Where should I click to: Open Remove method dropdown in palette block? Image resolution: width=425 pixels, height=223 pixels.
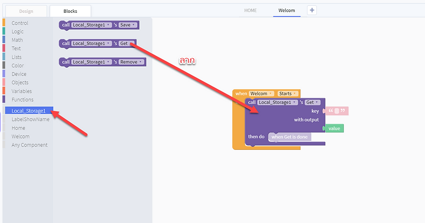pyautogui.click(x=132, y=62)
